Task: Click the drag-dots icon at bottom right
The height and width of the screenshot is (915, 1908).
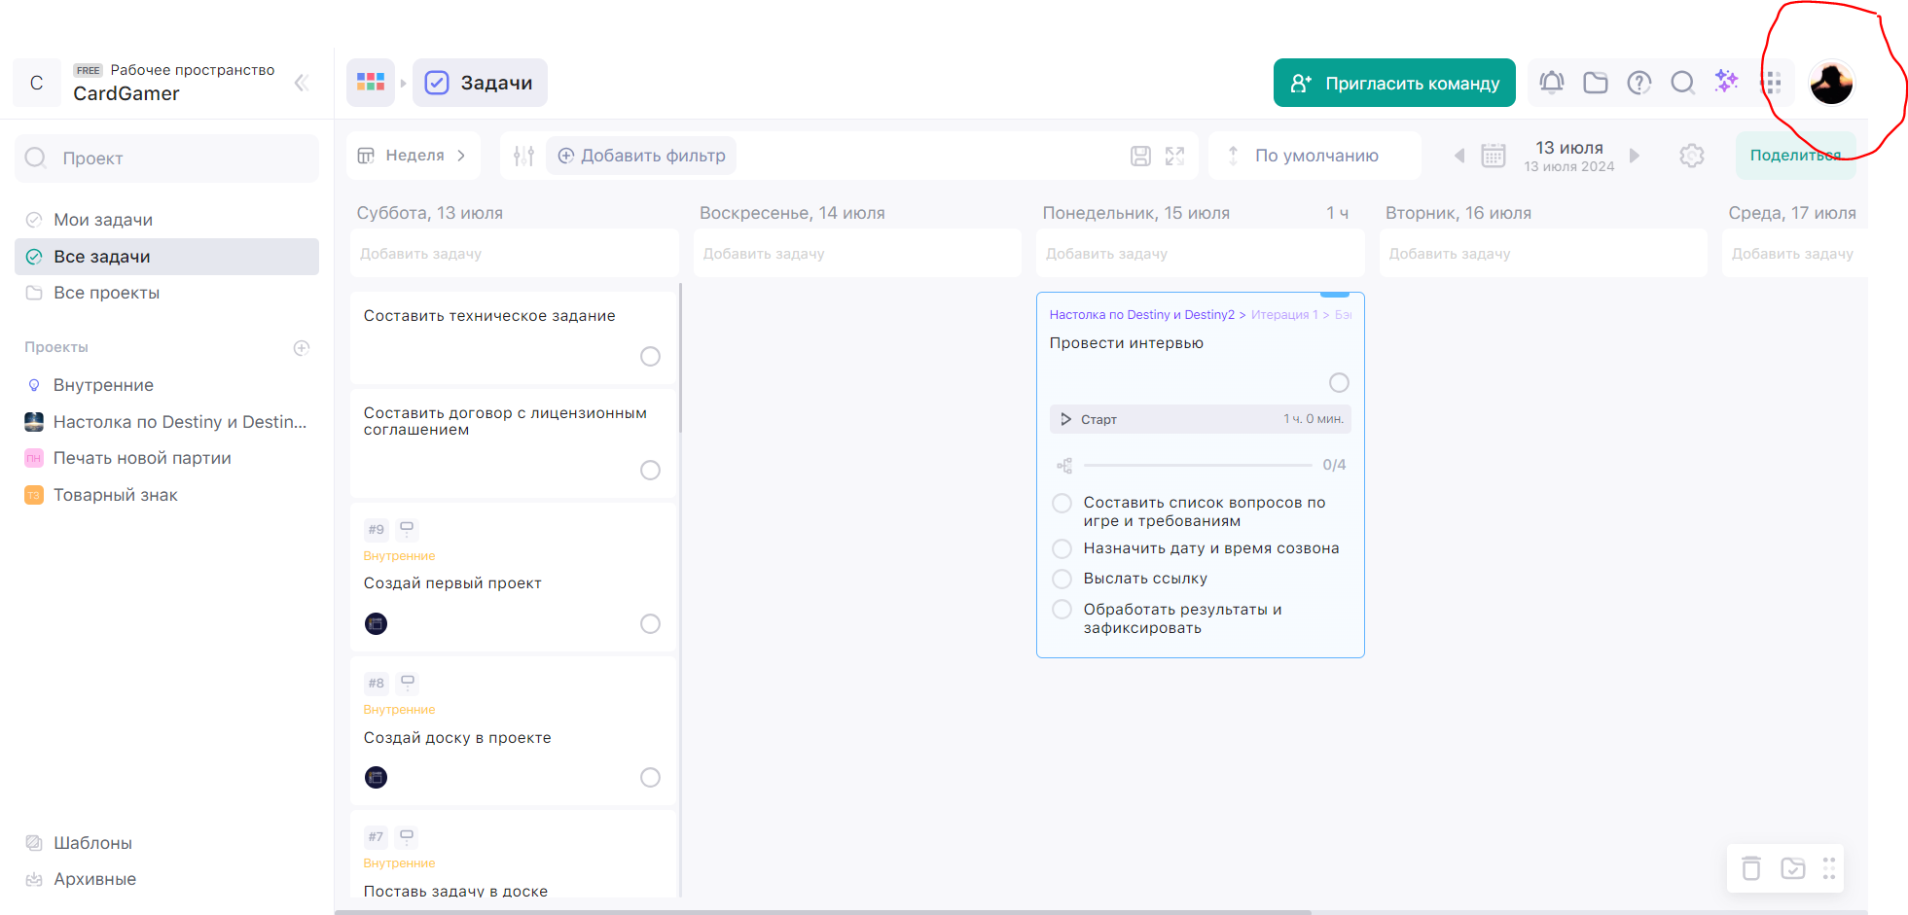Action: pyautogui.click(x=1829, y=868)
